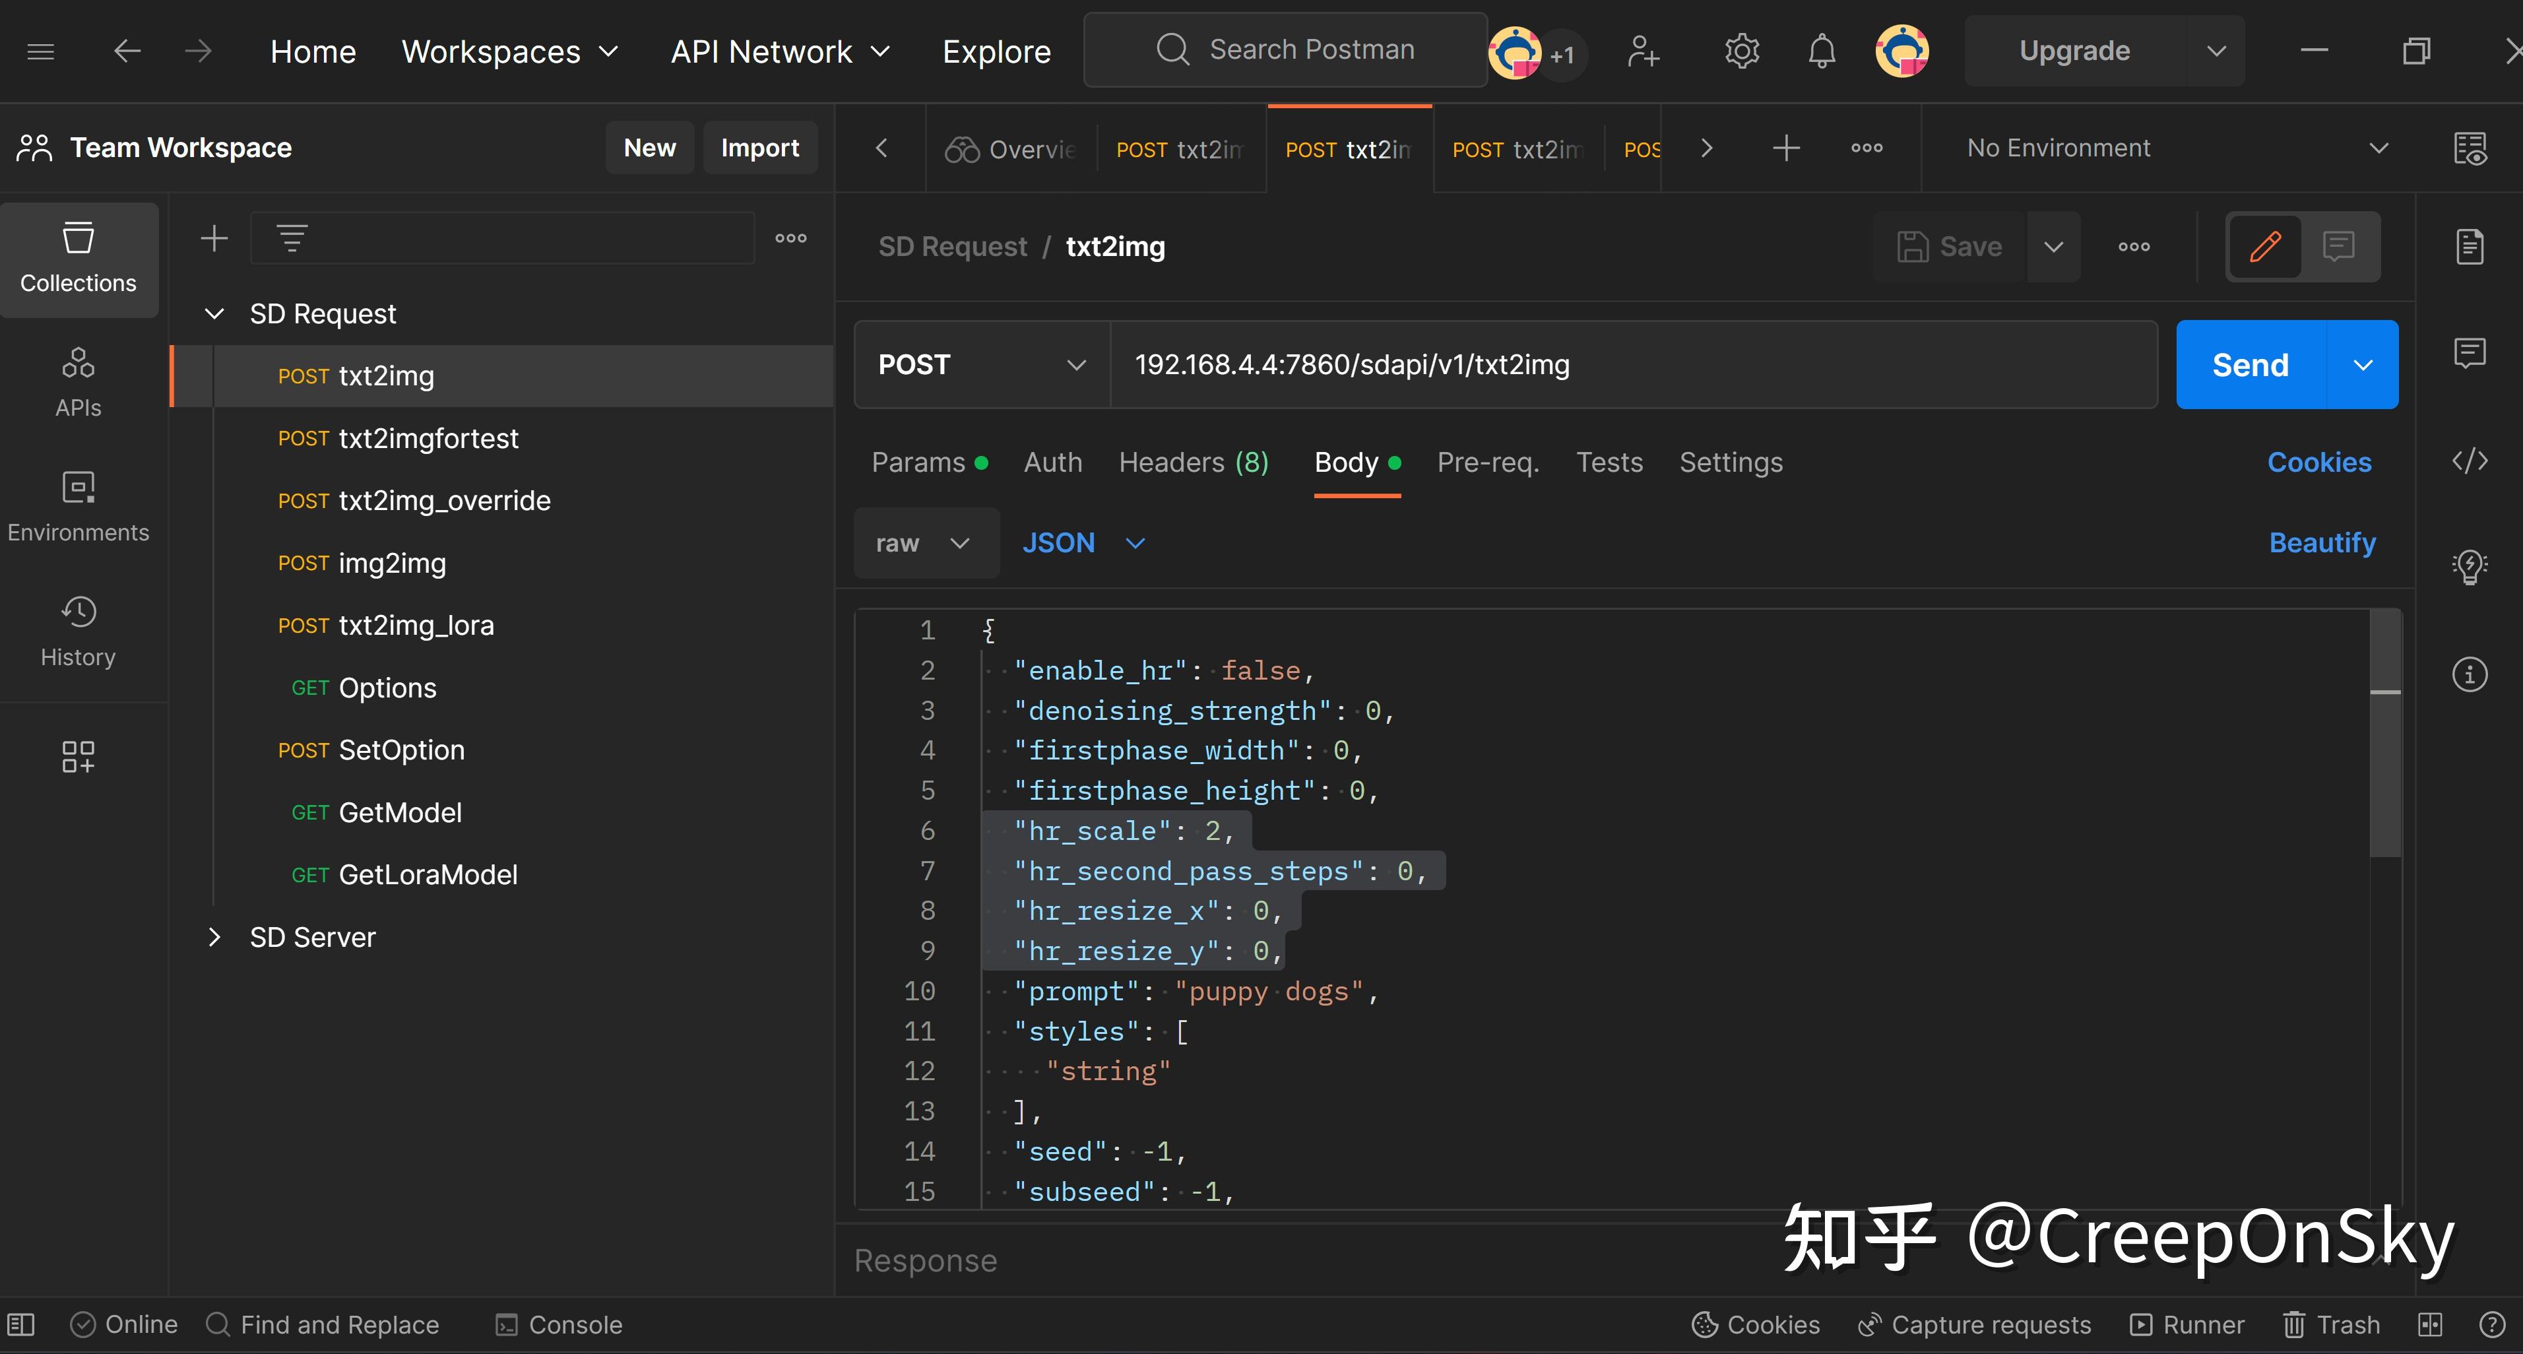Switch to the Headers tab
Screen dimensions: 2523x1354
(x=1193, y=463)
